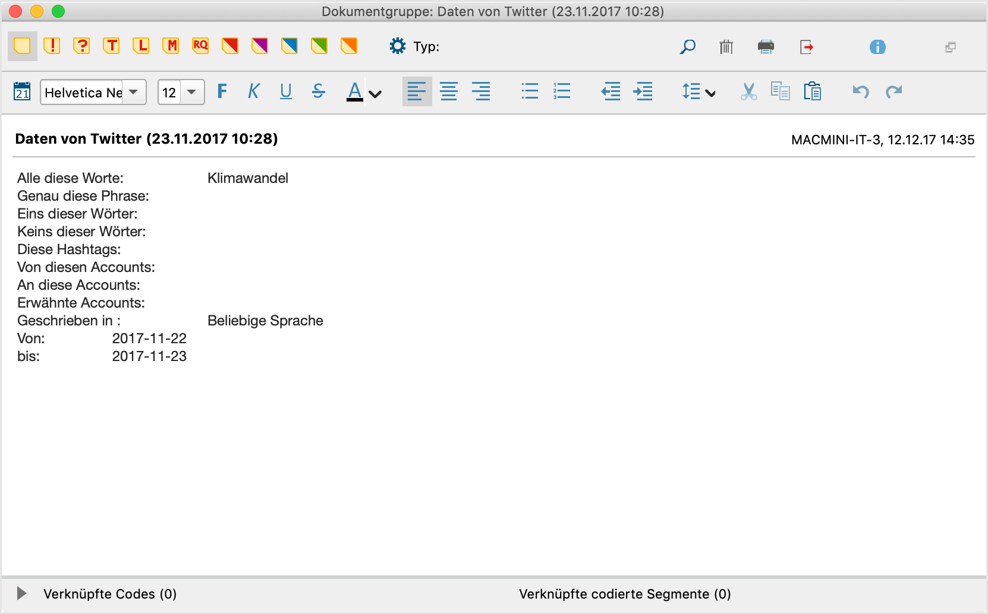Undo last edit
The height and width of the screenshot is (614, 988).
click(861, 91)
